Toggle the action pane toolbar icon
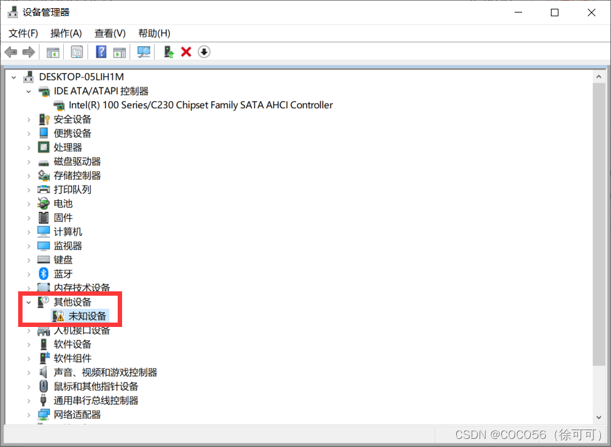 click(x=120, y=52)
